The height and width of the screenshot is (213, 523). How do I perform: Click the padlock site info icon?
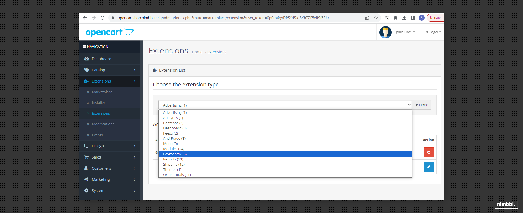(x=113, y=18)
